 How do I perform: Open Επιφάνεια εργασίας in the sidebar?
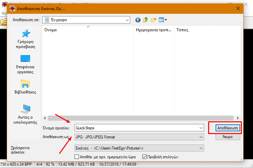click(25, 65)
